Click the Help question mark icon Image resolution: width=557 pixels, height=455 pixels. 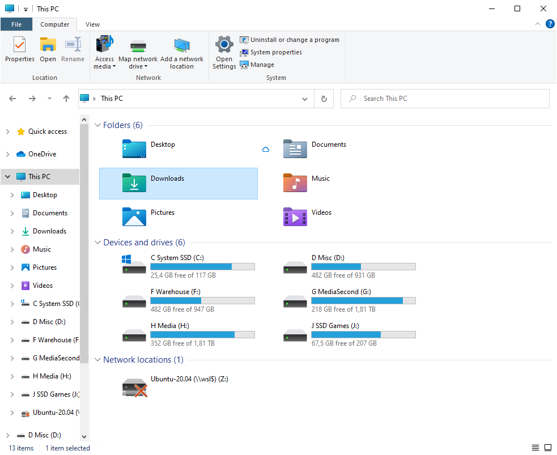550,24
